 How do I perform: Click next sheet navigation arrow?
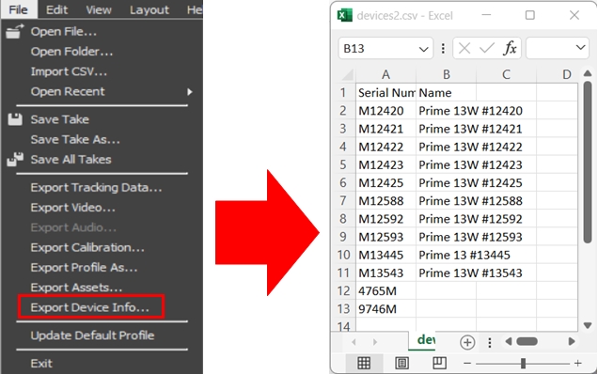pyautogui.click(x=375, y=342)
